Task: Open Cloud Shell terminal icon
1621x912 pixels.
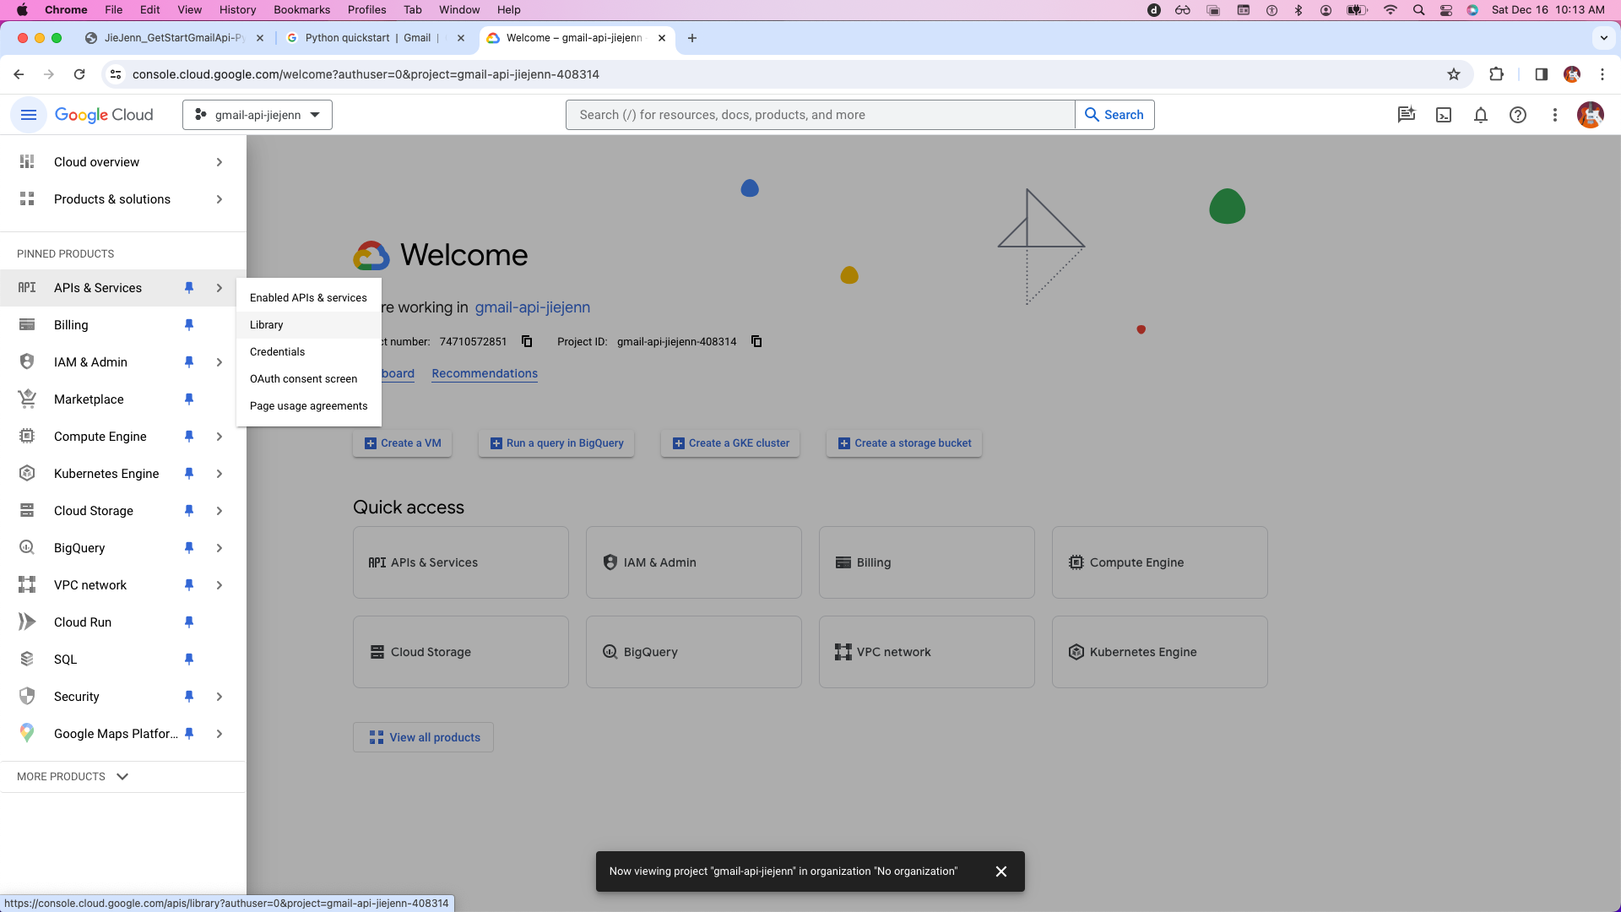Action: pyautogui.click(x=1444, y=115)
